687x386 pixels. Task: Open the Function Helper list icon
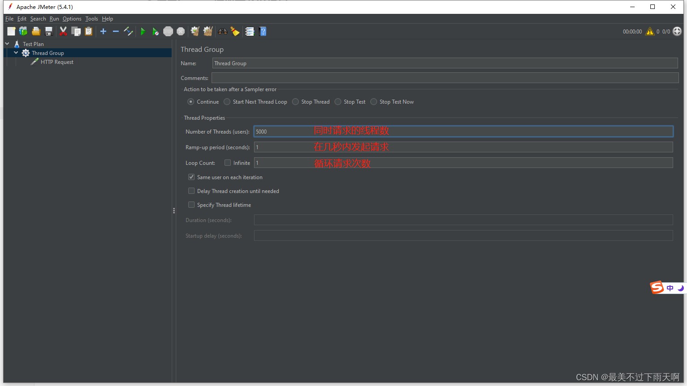click(250, 31)
